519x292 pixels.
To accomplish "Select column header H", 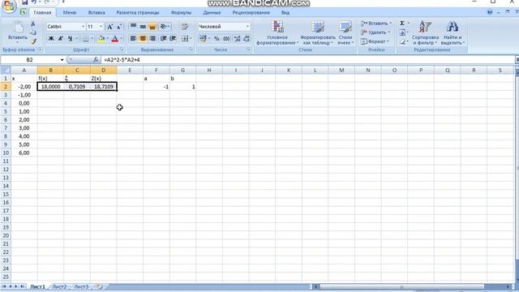I will 209,71.
